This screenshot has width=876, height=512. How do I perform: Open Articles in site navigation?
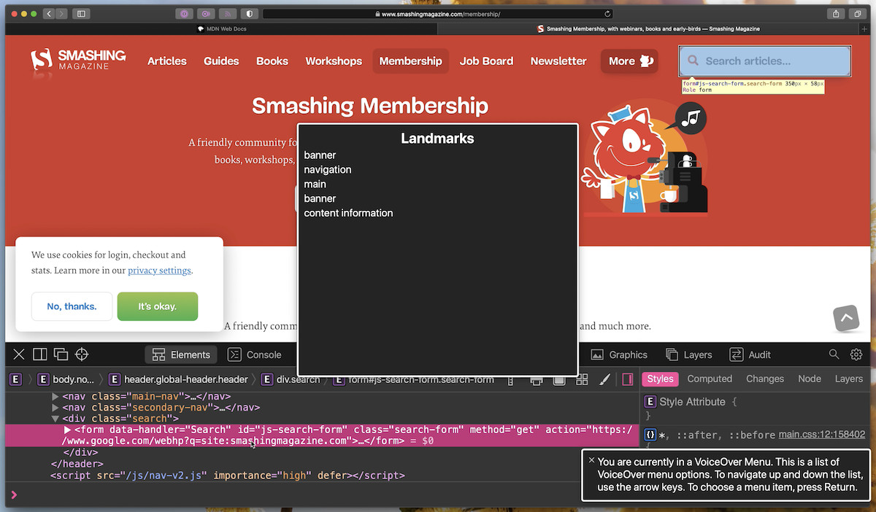click(x=167, y=61)
